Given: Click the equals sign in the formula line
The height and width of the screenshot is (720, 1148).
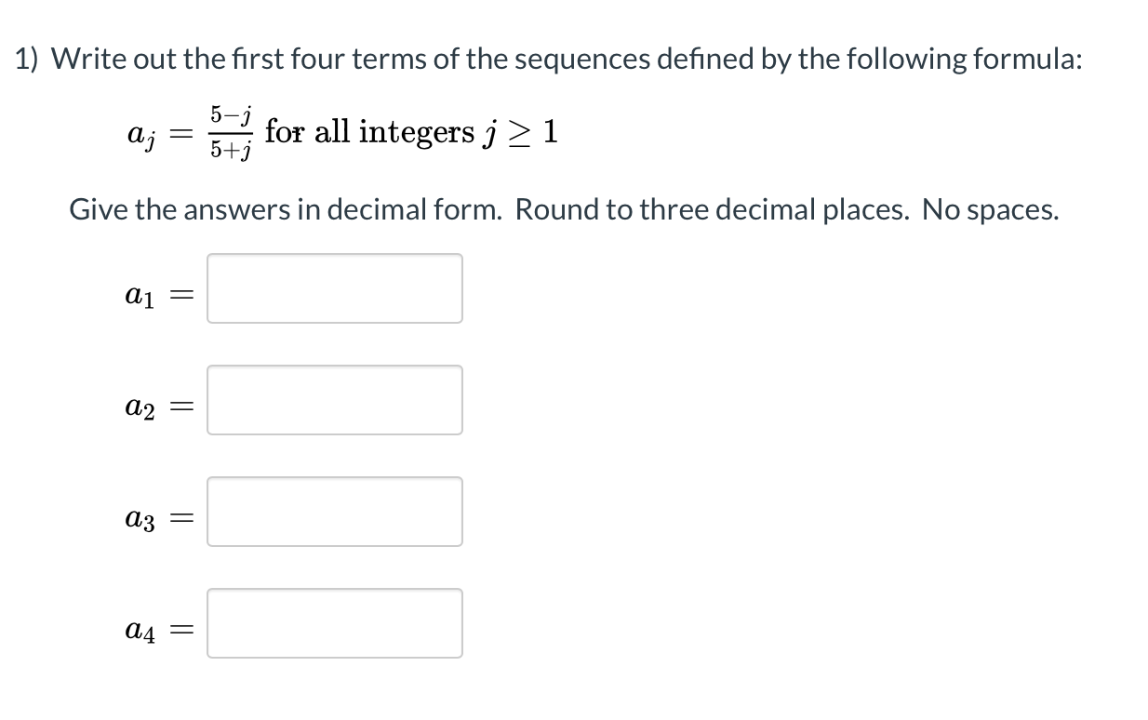Looking at the screenshot, I should pyautogui.click(x=176, y=133).
